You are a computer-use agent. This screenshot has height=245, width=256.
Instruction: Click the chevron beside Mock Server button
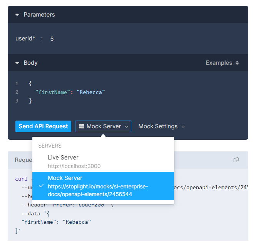click(126, 127)
